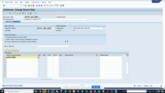The width and height of the screenshot is (165, 93).
Task: Click the Display Object List hierarchy icon
Action: (28, 13)
